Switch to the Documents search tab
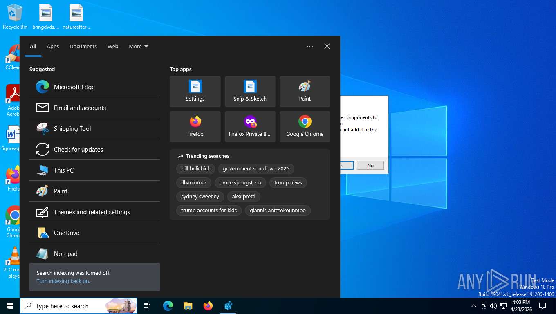Image resolution: width=556 pixels, height=314 pixels. pos(83,46)
